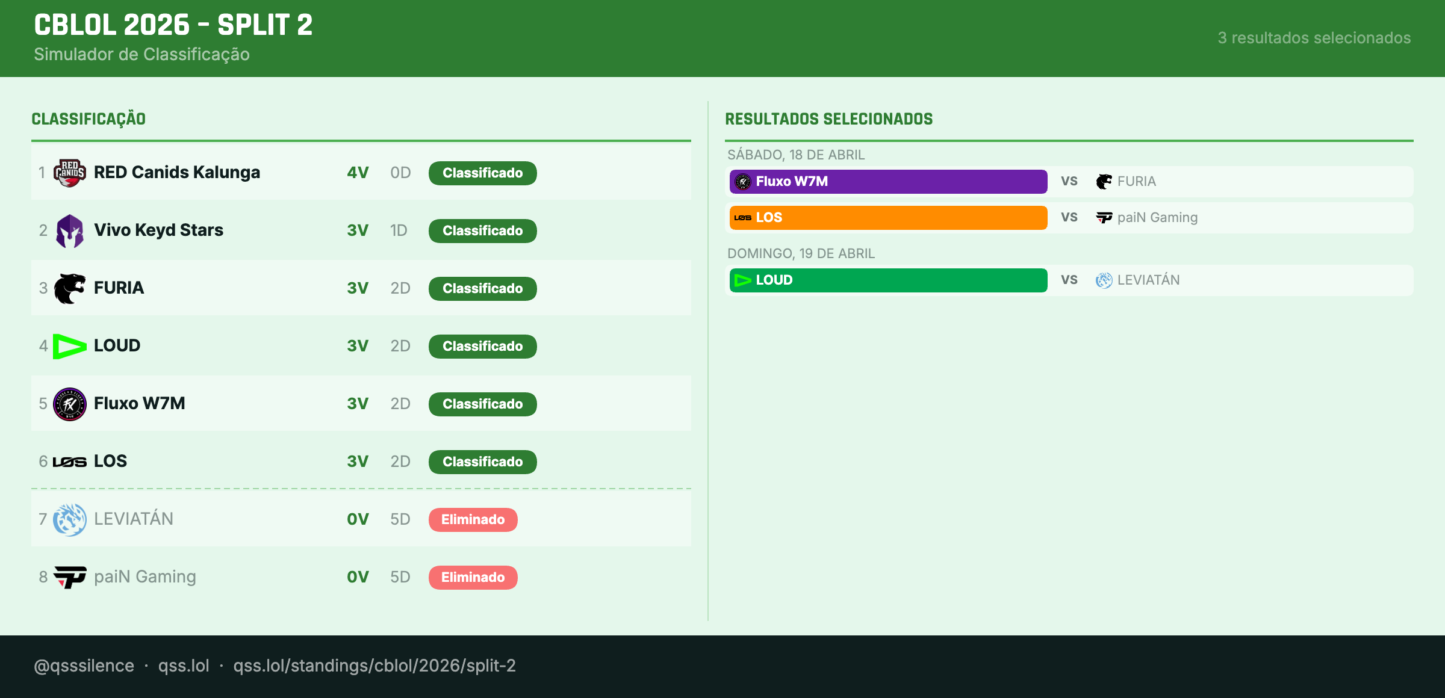Viewport: 1445px width, 698px height.
Task: Click the LEVIATÁN logo in standings
Action: click(70, 519)
